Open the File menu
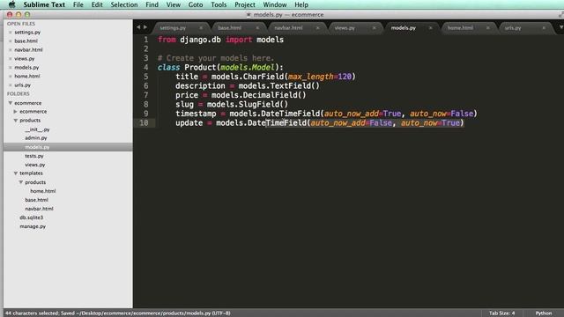Screen dimensions: 564x317 coord(78,4)
